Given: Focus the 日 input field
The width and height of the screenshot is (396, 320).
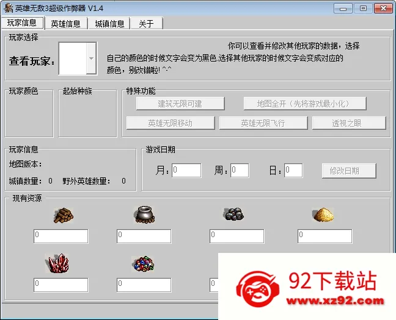Looking at the screenshot, I should 293,170.
